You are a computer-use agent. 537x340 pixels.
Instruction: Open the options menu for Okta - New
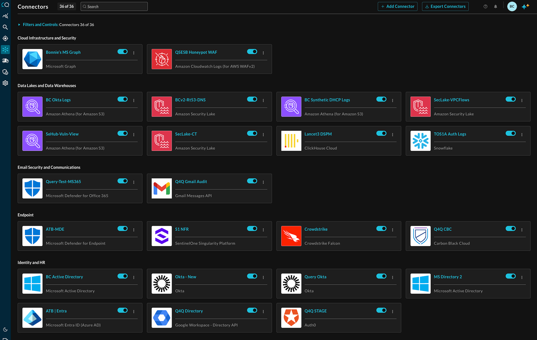click(263, 278)
